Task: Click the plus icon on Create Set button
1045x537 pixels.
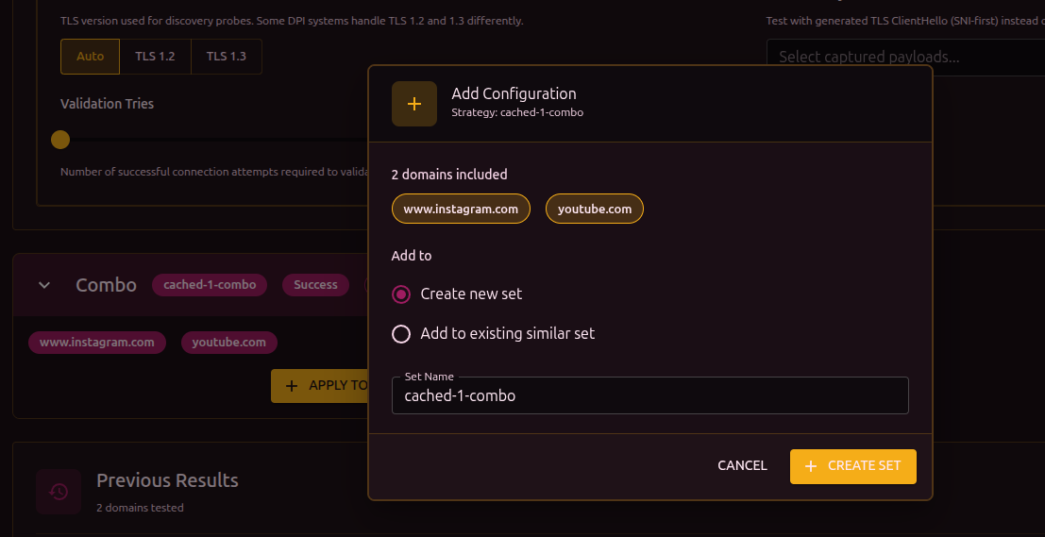Action: (x=810, y=466)
